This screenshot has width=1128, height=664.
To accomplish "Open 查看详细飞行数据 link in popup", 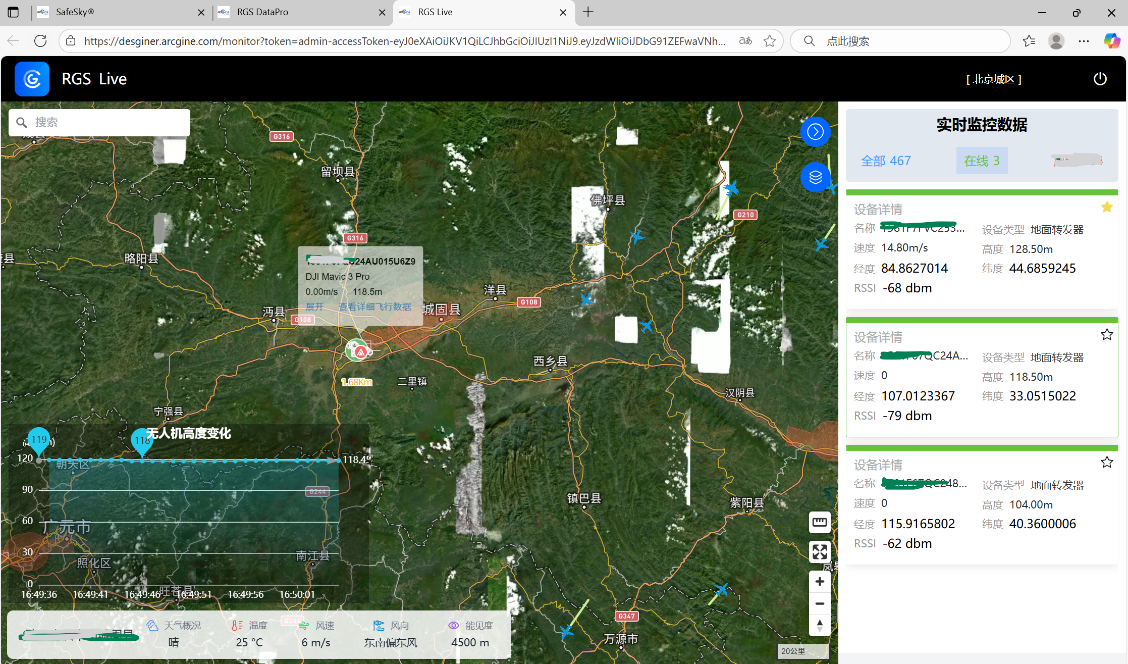I will [374, 307].
